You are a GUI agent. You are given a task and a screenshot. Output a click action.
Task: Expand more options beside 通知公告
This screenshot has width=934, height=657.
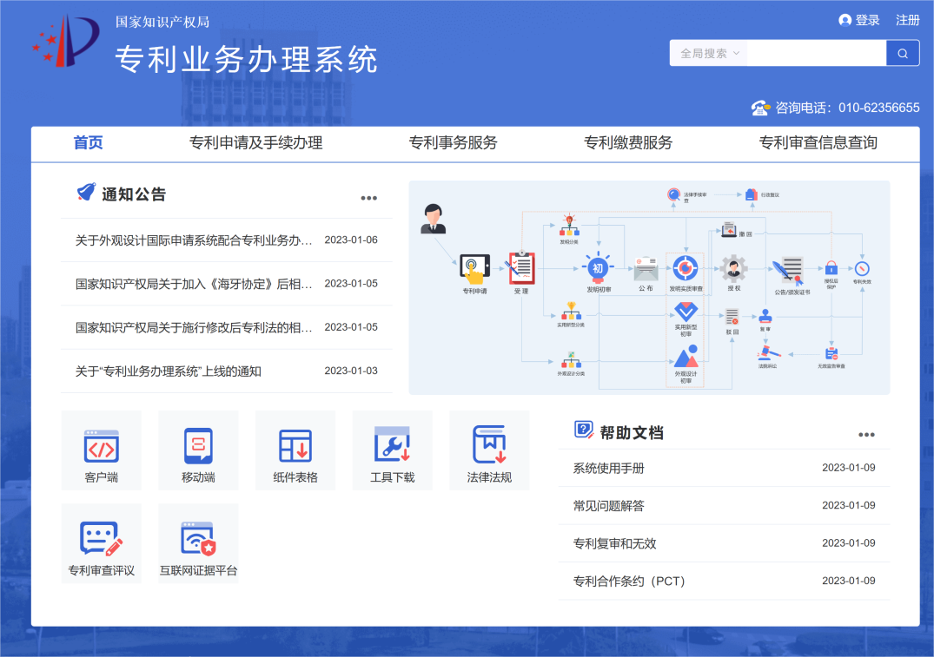[369, 198]
